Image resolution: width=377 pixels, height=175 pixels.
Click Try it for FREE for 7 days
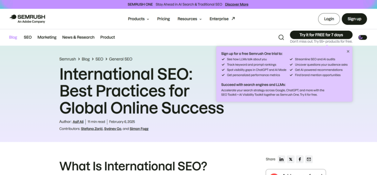(x=321, y=35)
